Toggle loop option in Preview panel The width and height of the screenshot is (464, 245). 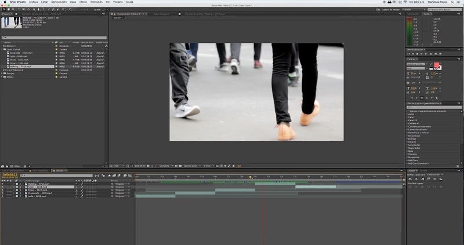[436, 54]
